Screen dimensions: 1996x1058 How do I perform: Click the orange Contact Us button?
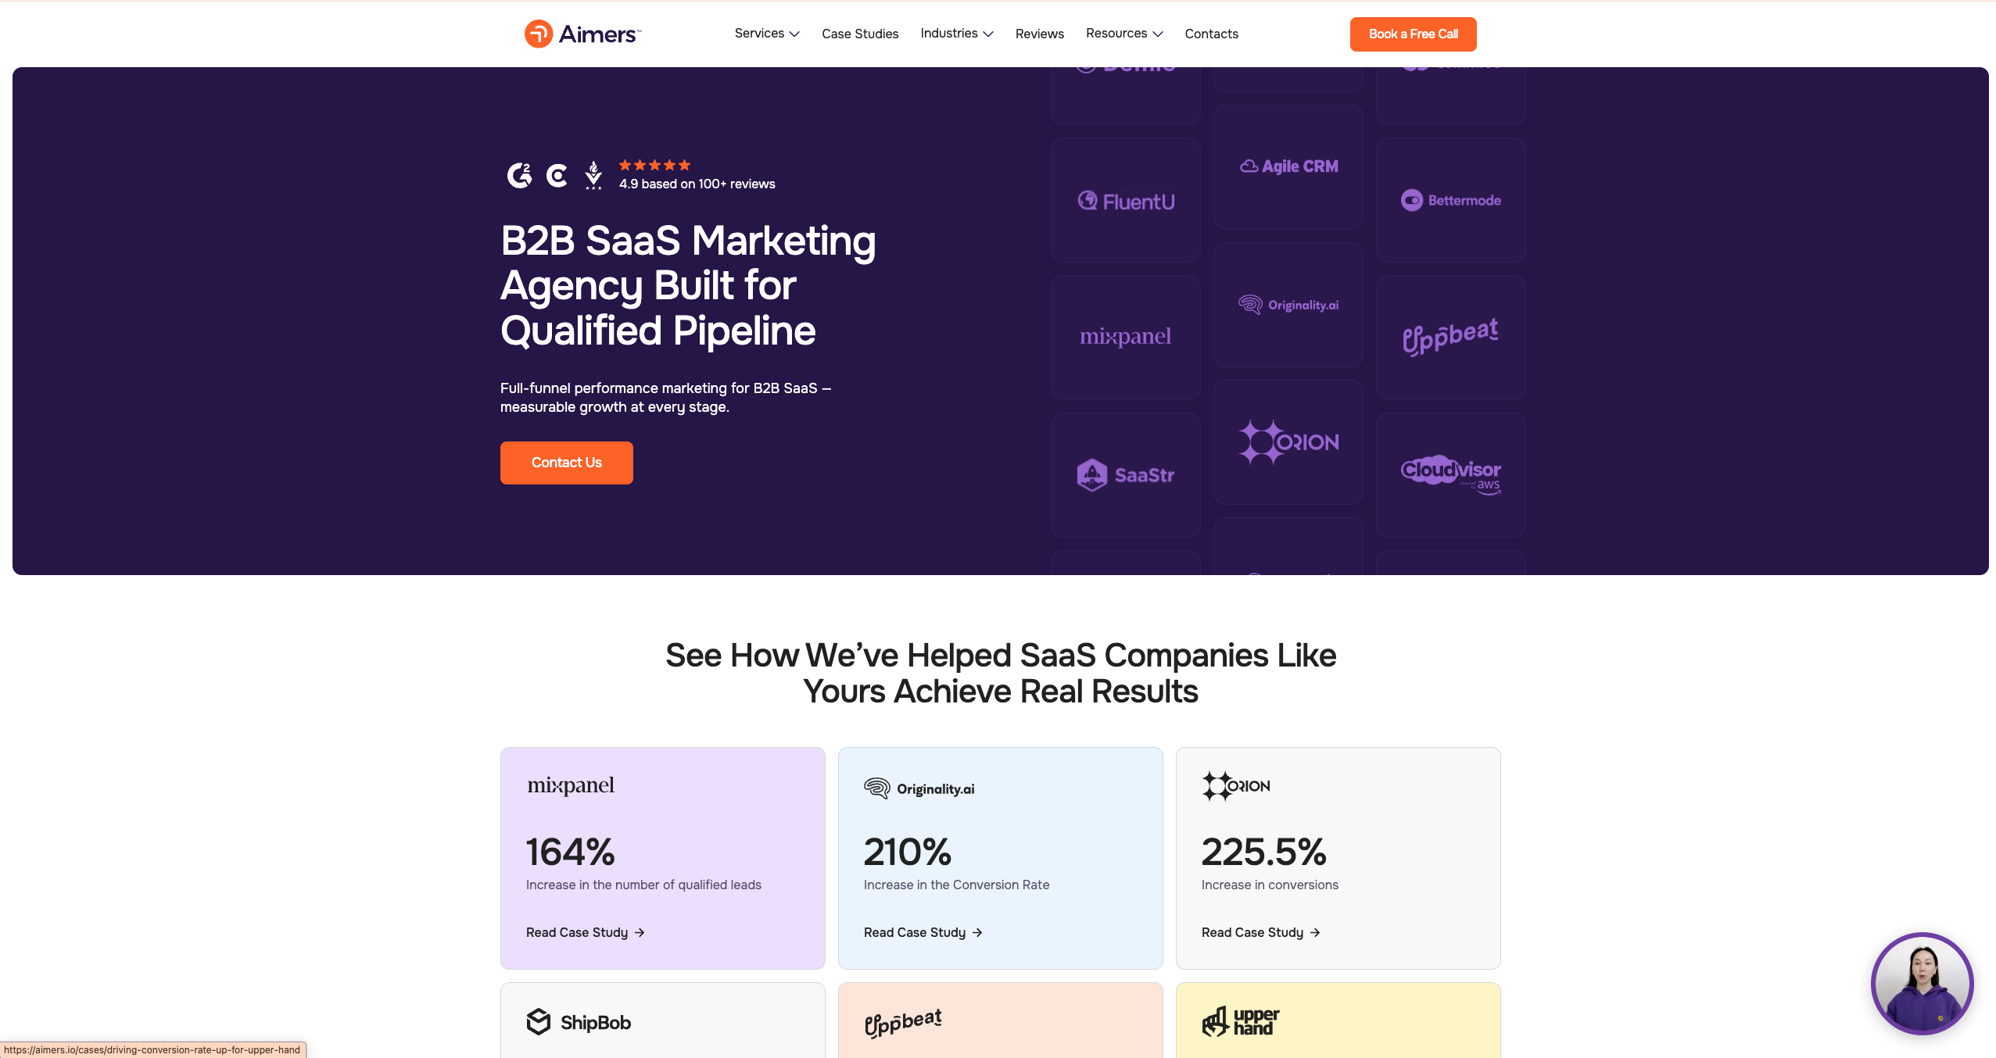567,463
